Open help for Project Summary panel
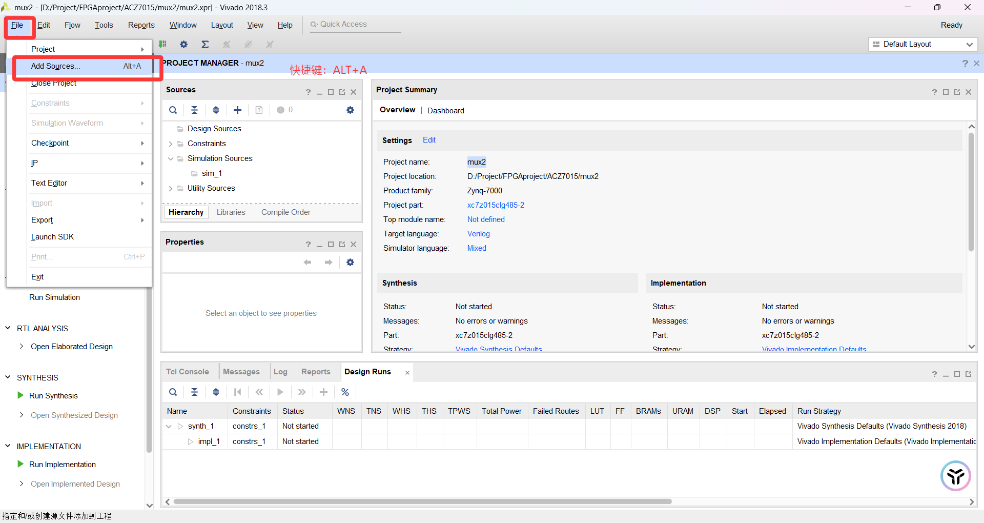The image size is (984, 523). 934,92
